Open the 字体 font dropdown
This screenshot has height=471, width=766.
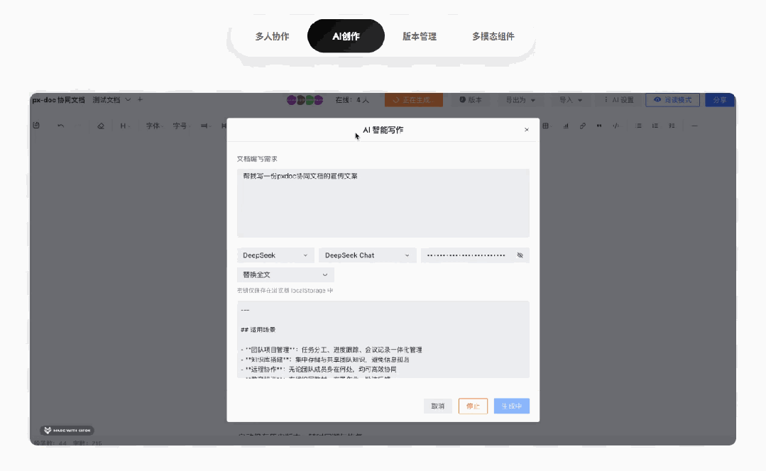point(154,126)
